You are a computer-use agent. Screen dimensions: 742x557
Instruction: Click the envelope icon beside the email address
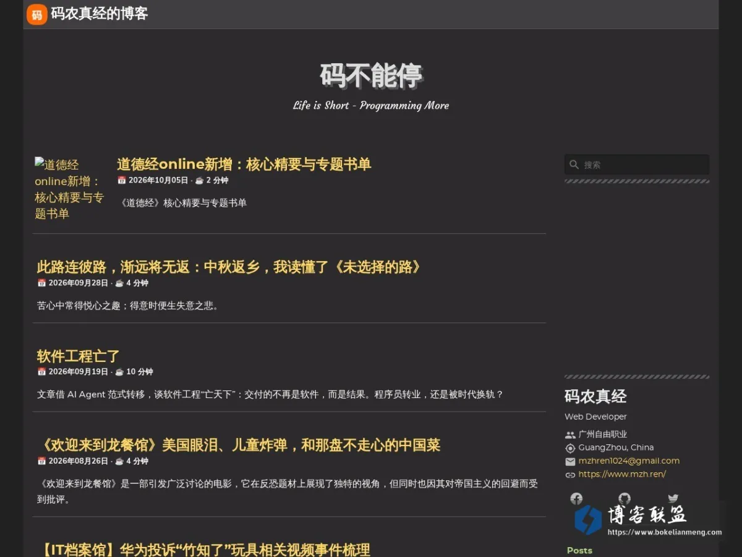click(x=570, y=461)
